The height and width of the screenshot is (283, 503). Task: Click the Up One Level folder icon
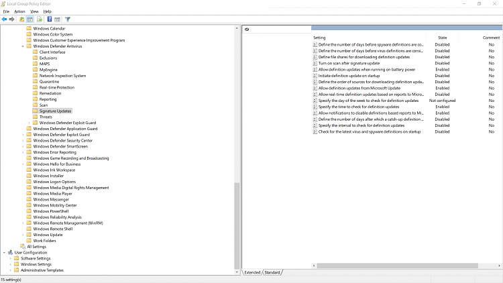click(22, 19)
